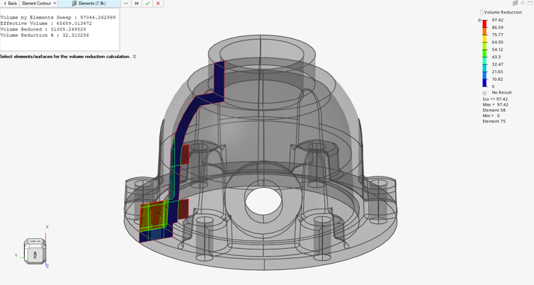Click the legend window icon
The image size is (534, 285).
530,4
